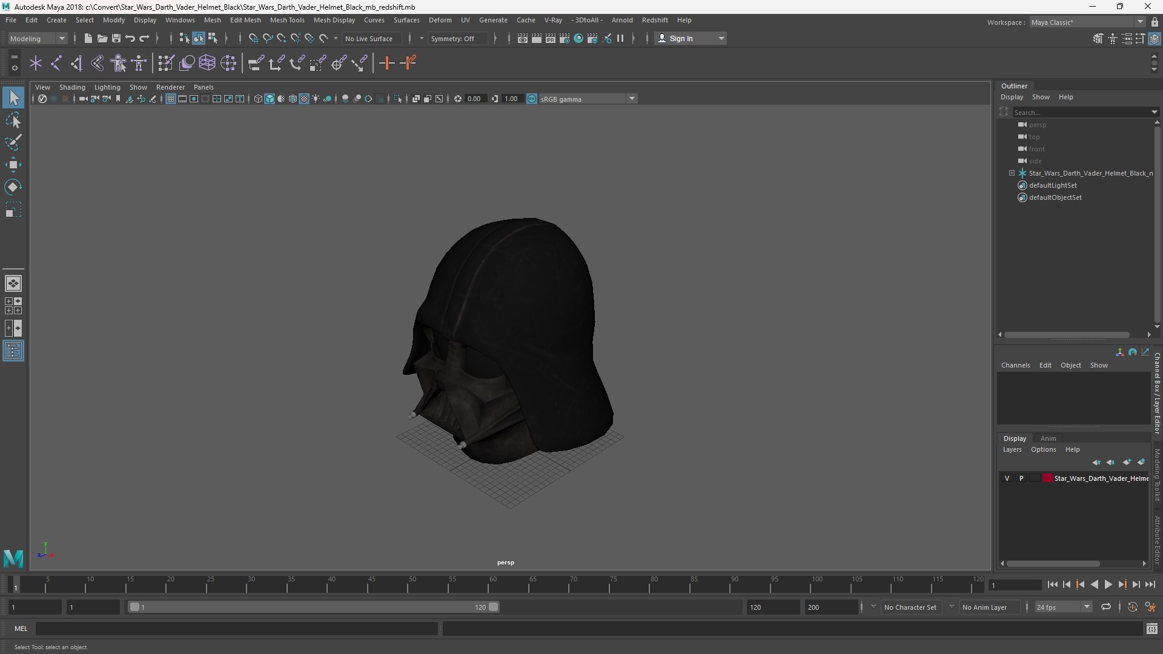This screenshot has height=654, width=1163.
Task: Click the polygon cube shelf icon
Action: pyautogui.click(x=207, y=63)
